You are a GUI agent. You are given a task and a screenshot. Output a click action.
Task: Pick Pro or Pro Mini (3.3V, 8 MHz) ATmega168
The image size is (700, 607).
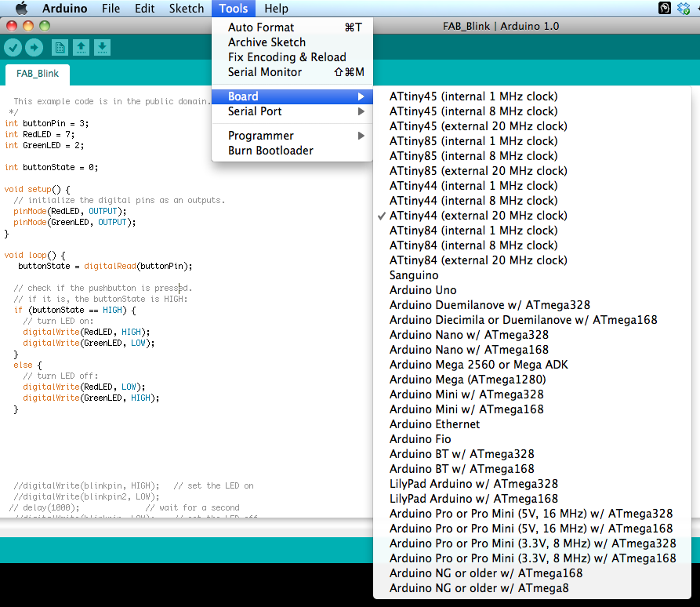coord(531,558)
